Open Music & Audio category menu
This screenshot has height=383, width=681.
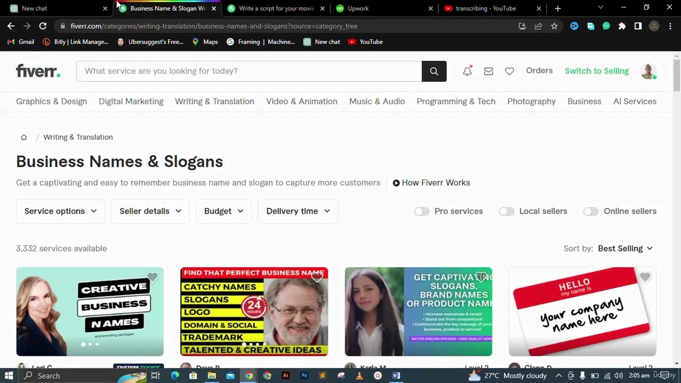tap(377, 102)
